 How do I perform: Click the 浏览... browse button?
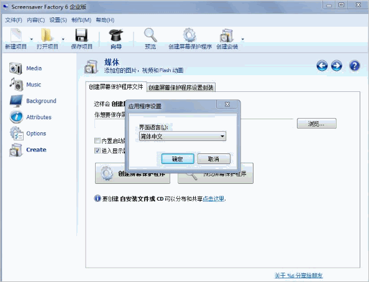317,124
